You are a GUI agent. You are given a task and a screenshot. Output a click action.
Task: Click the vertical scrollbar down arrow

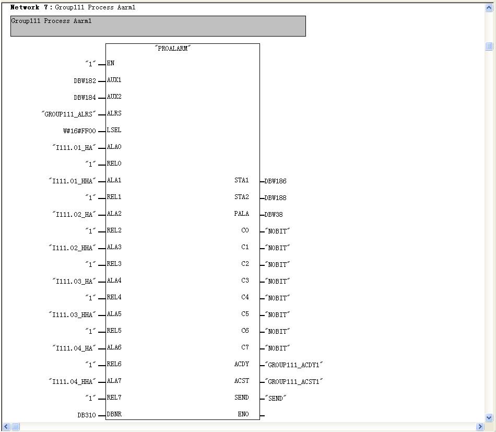point(489,418)
